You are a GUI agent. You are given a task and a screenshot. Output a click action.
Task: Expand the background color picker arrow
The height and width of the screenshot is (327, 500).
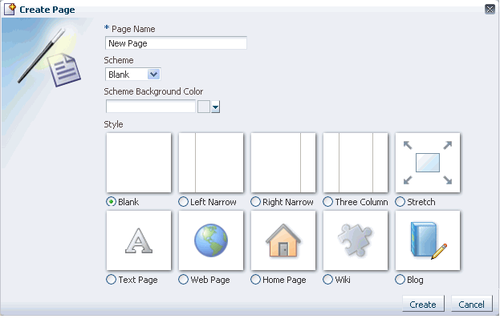[x=216, y=107]
